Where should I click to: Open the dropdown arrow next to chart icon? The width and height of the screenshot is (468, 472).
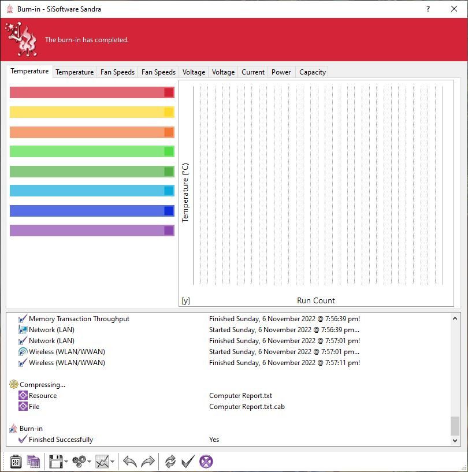[x=112, y=462]
